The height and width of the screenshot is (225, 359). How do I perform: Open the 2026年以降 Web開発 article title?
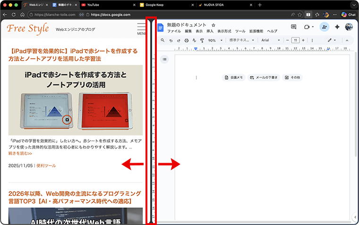point(75,197)
